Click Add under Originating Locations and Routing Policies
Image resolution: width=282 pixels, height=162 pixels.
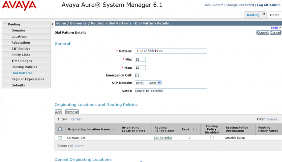click(x=58, y=111)
